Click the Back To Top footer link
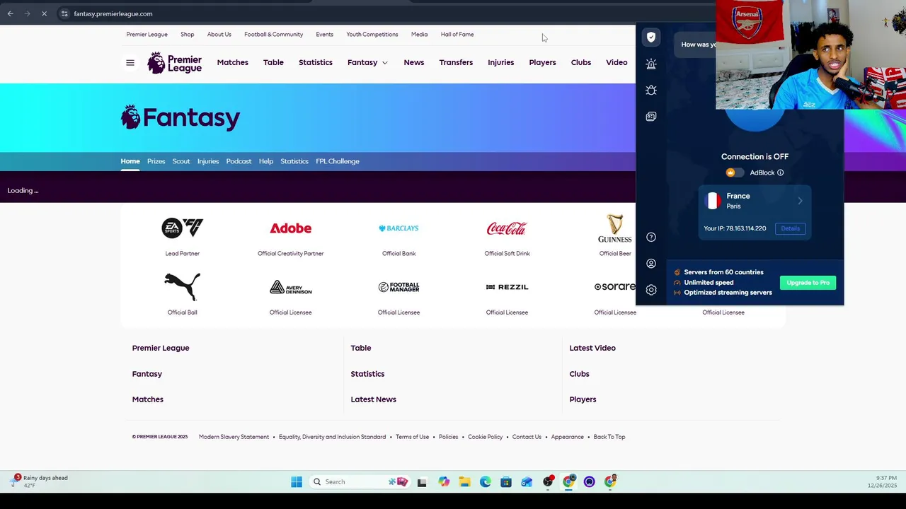 609,437
